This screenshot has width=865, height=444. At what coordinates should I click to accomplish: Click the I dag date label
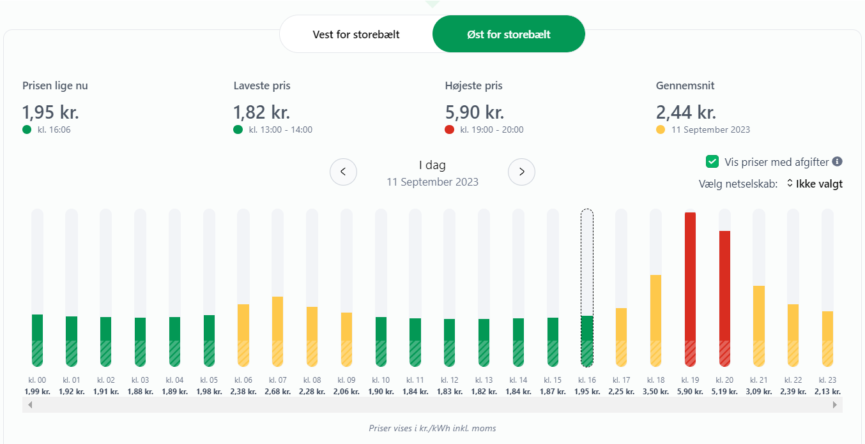click(x=433, y=165)
